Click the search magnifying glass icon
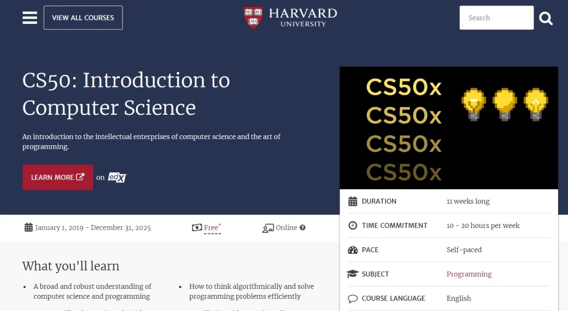Image resolution: width=568 pixels, height=311 pixels. point(546,18)
